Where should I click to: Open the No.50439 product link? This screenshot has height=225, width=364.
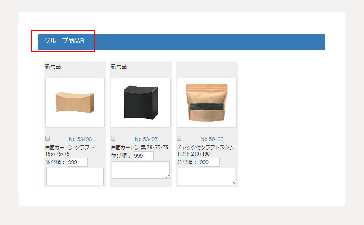[x=212, y=139]
